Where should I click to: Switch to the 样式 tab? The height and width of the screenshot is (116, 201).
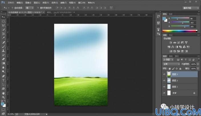[x=170, y=35]
